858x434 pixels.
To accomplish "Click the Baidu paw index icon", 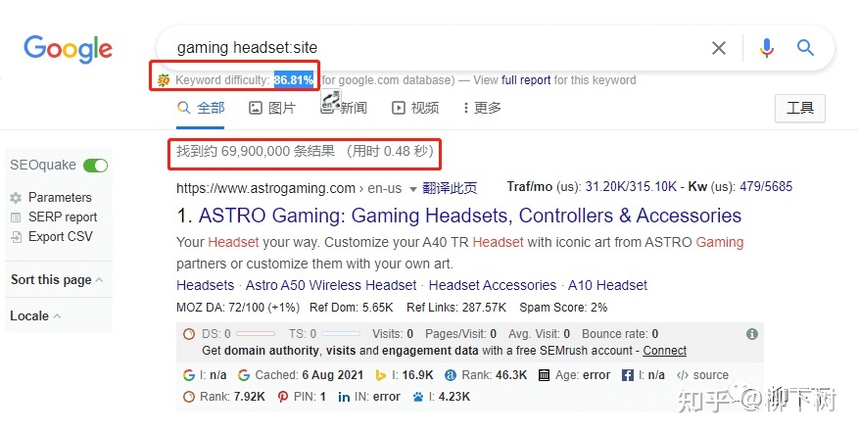I will click(417, 397).
